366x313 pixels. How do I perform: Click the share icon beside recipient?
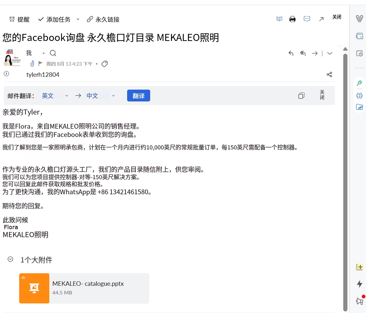click(x=329, y=75)
